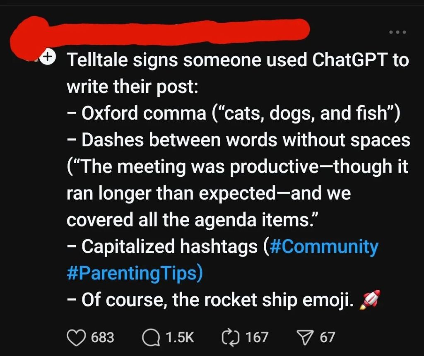Click the 683 likes count

coord(102,337)
